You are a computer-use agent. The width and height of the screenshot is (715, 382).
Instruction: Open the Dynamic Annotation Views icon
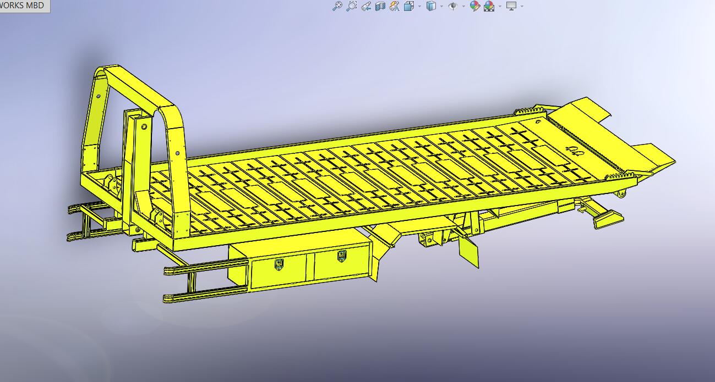[x=394, y=6]
